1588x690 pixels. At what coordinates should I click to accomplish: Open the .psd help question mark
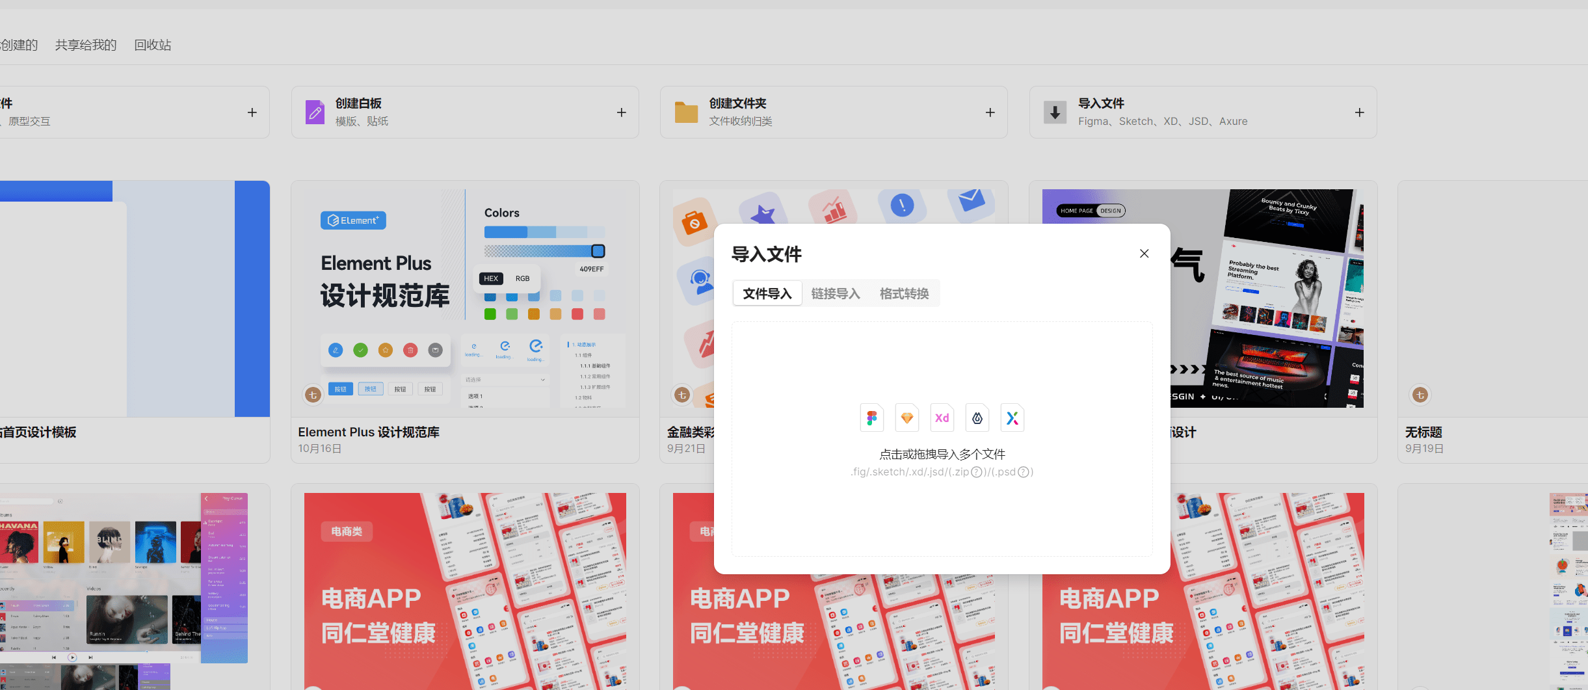[x=1024, y=472]
